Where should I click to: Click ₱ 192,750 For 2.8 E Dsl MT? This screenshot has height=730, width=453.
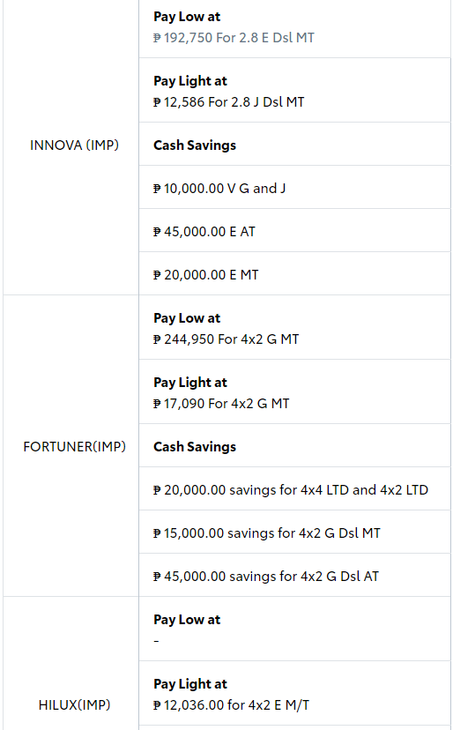click(x=234, y=38)
